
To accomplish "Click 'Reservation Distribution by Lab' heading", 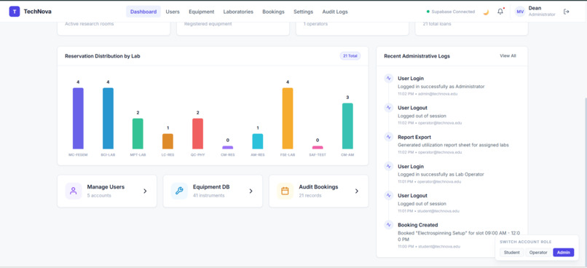I will 103,56.
